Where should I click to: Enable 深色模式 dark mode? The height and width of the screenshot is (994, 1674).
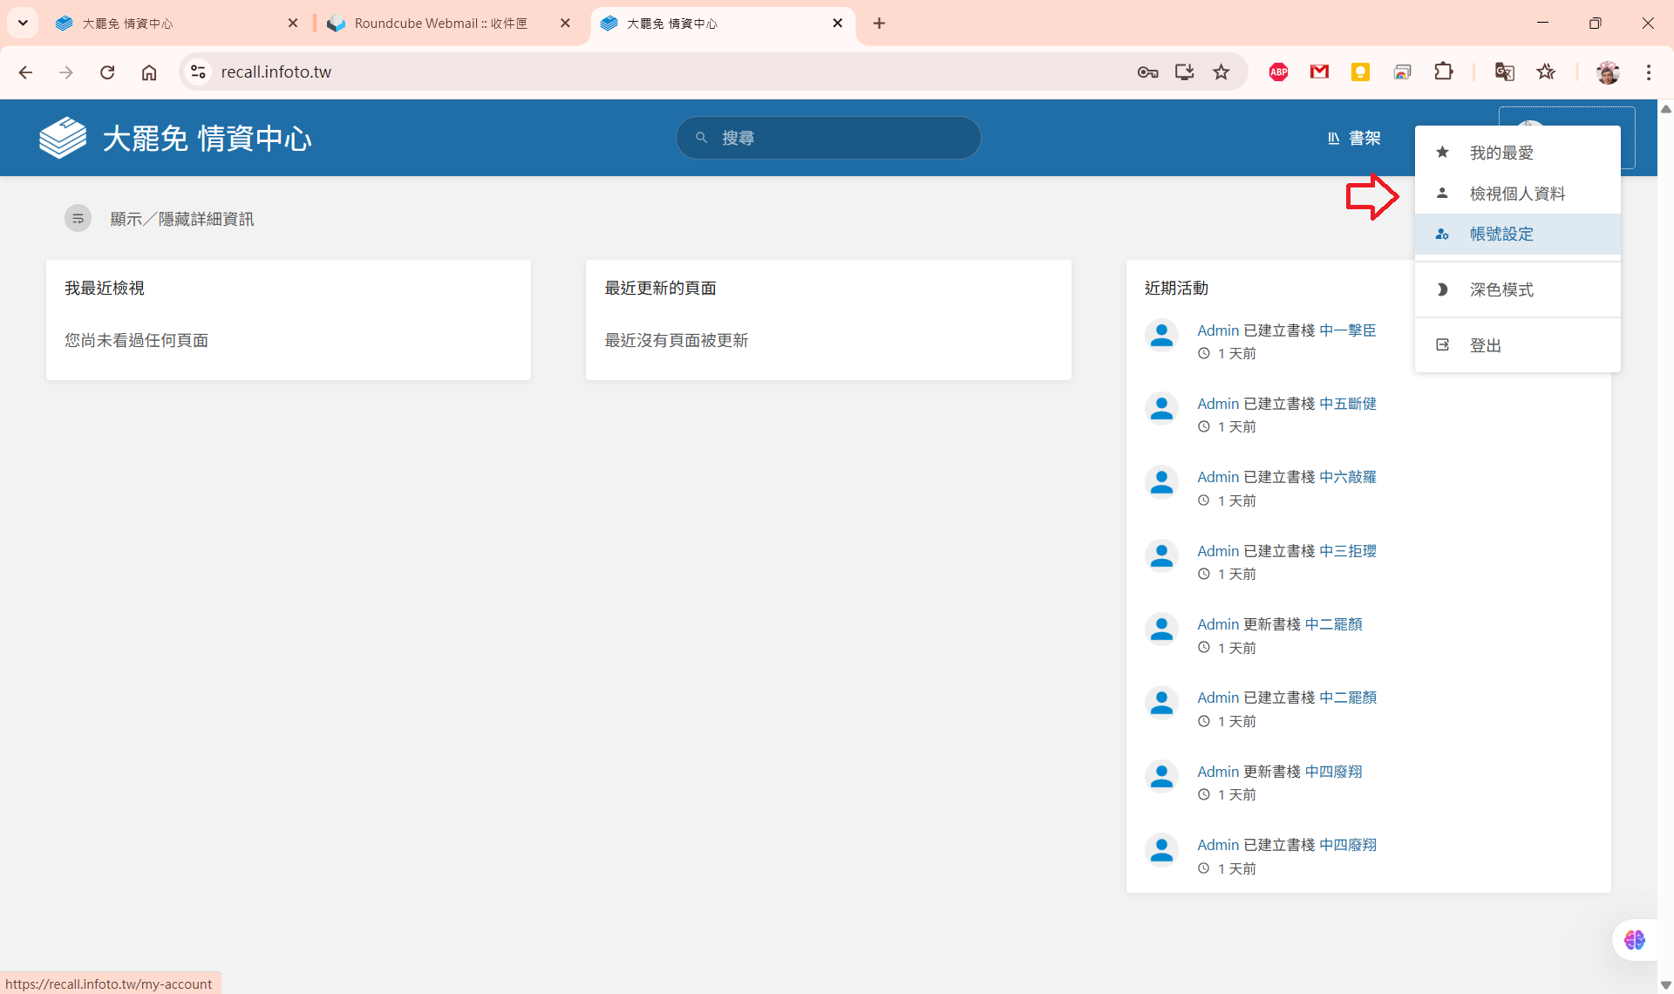click(x=1500, y=289)
